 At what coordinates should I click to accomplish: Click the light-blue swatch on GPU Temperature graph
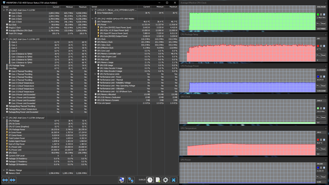pos(324,140)
